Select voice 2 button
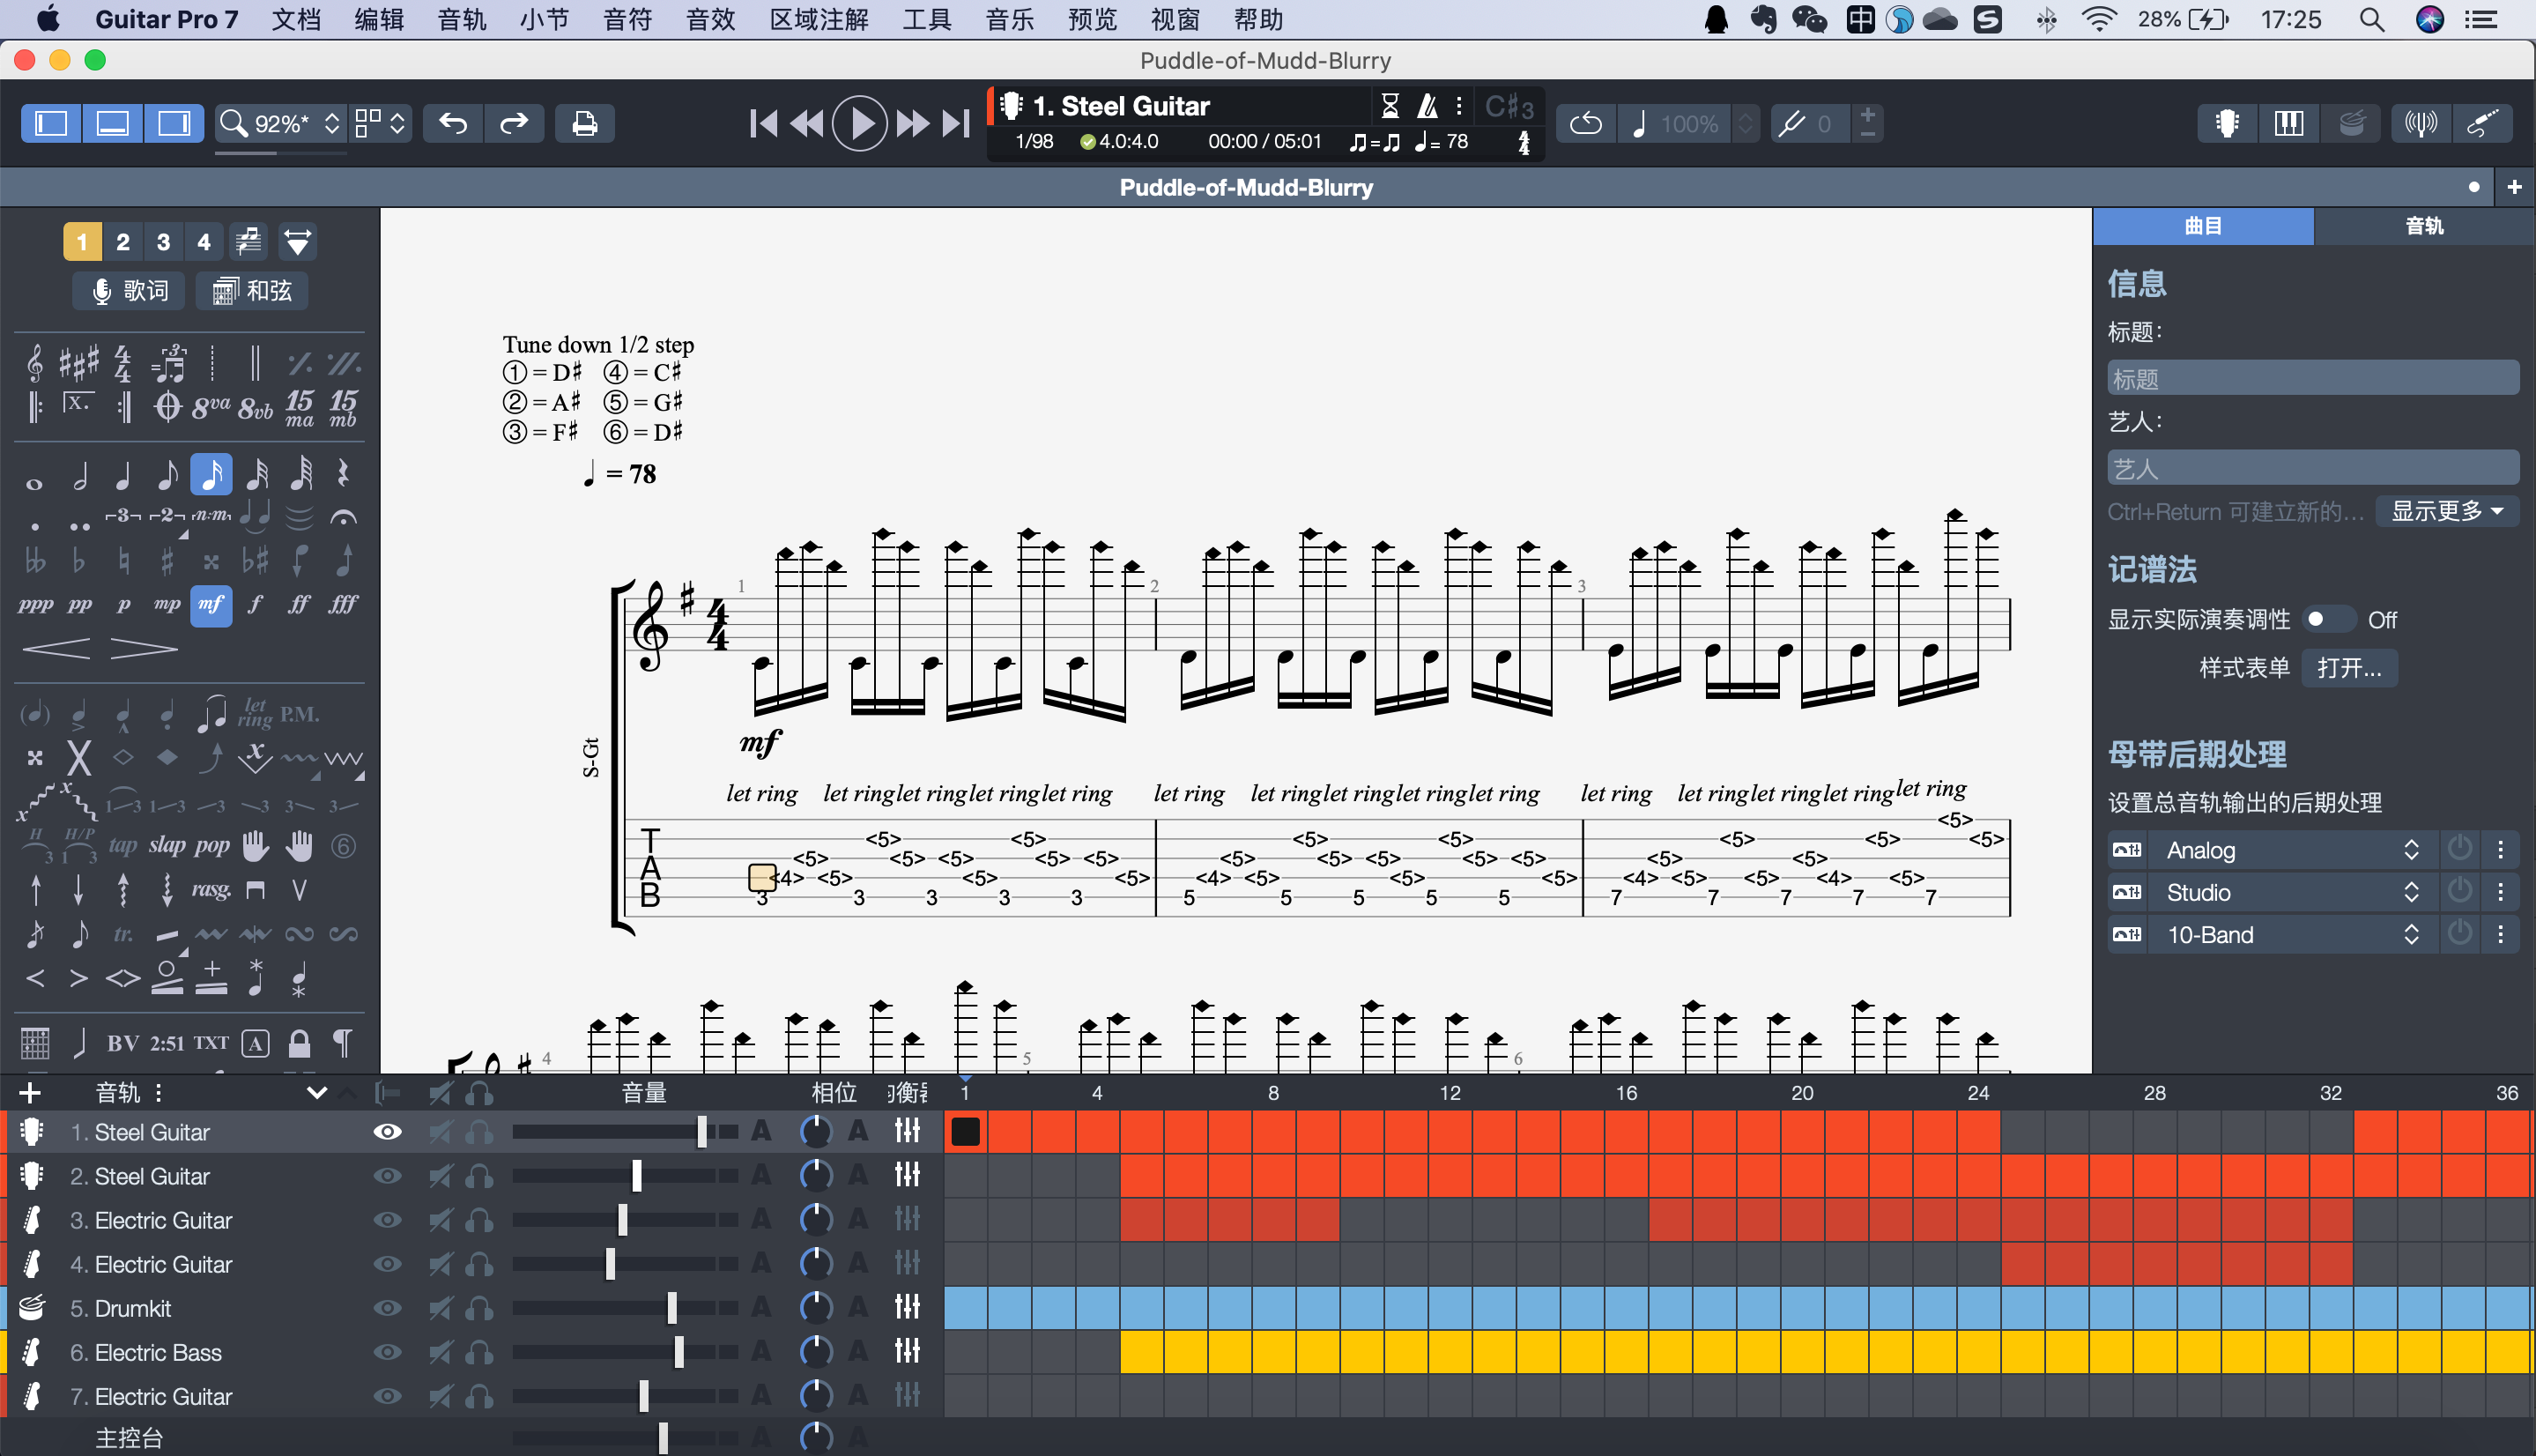Screen dimensions: 2536x1456 tap(123, 242)
